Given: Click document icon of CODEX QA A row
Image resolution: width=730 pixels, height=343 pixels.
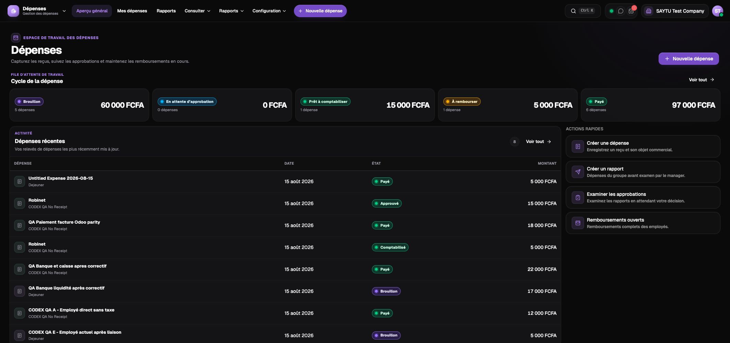Looking at the screenshot, I should tap(20, 313).
